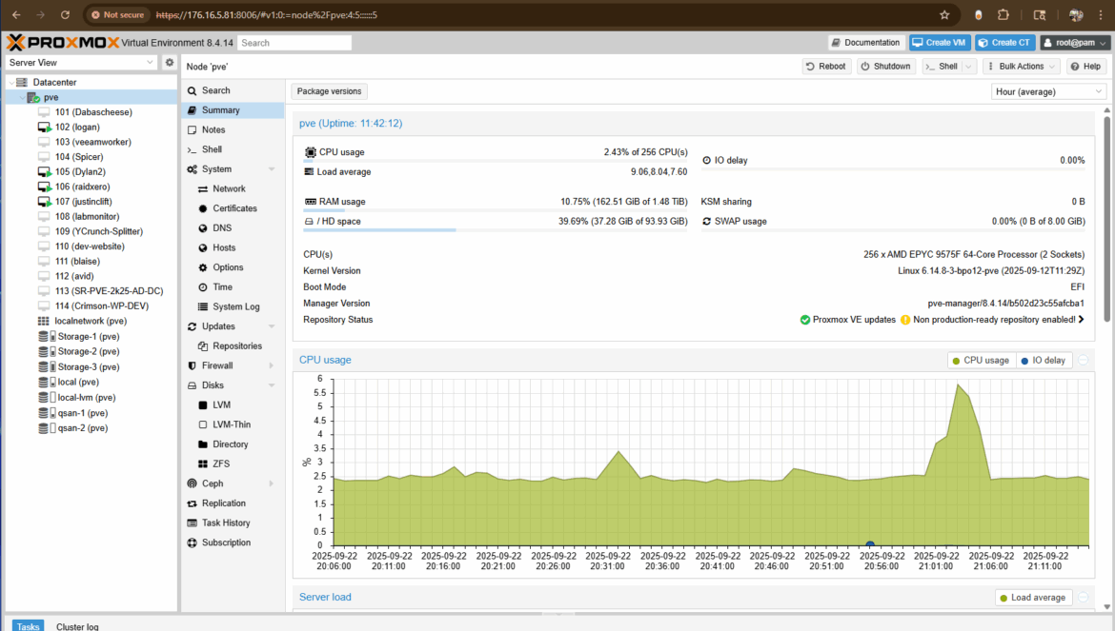Toggle the IO delay series legend
This screenshot has height=631, width=1115.
coord(1044,361)
